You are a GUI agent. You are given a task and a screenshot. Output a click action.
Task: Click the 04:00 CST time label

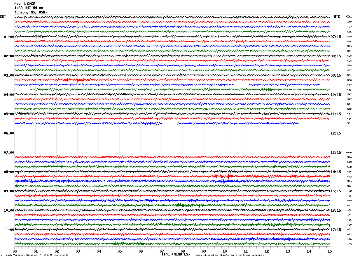click(9, 95)
